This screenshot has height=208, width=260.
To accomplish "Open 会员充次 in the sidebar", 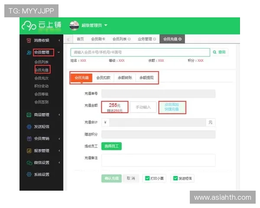I will click(42, 78).
